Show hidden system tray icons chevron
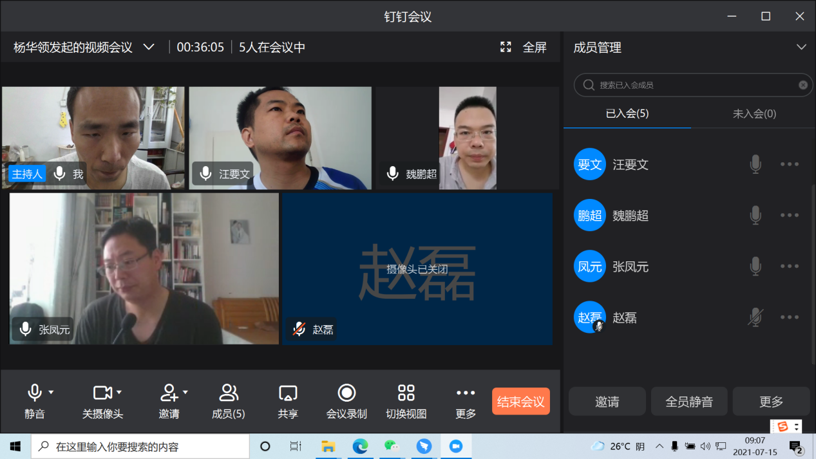The image size is (816, 459). [x=659, y=446]
